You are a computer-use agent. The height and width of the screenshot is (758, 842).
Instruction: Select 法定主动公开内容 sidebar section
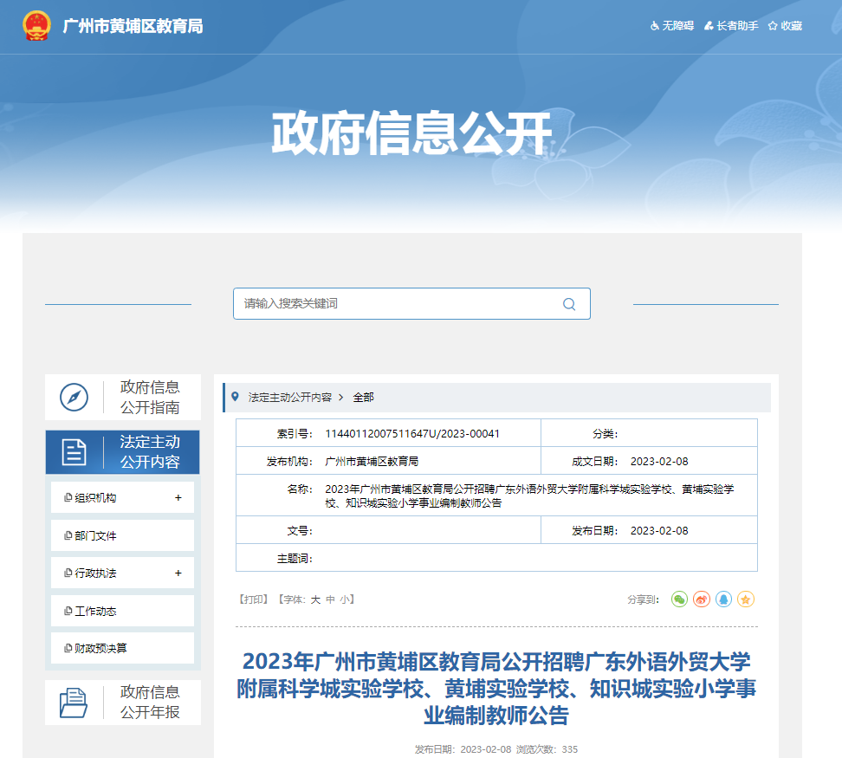(x=122, y=452)
